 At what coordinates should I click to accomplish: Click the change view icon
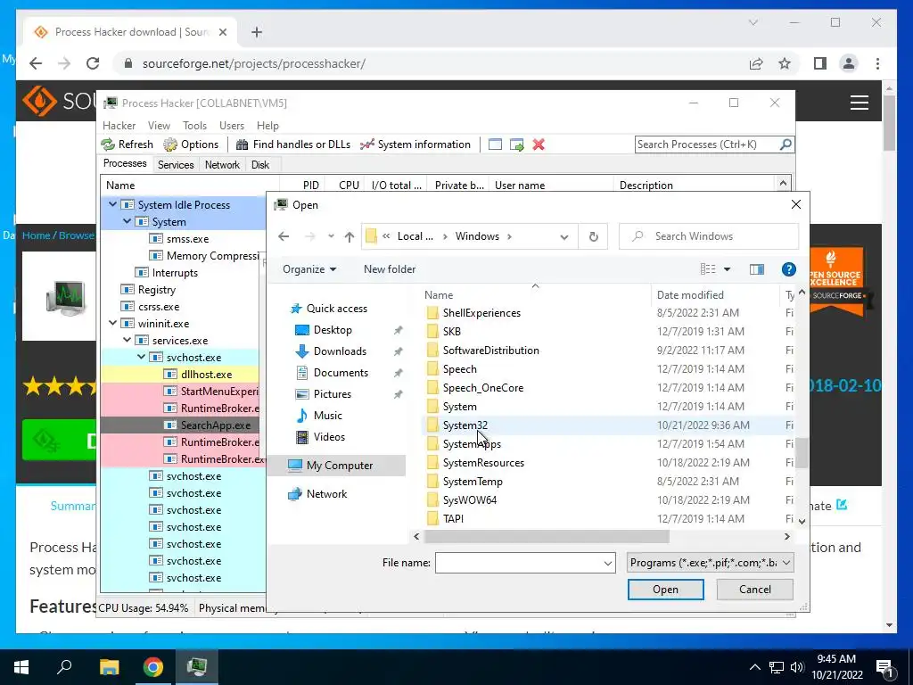tap(708, 269)
